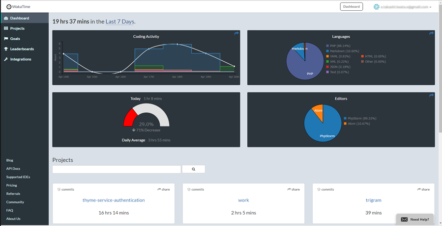Viewport: 442px width, 226px height.
Task: Open Integrations in the sidebar
Action: pyautogui.click(x=25, y=59)
